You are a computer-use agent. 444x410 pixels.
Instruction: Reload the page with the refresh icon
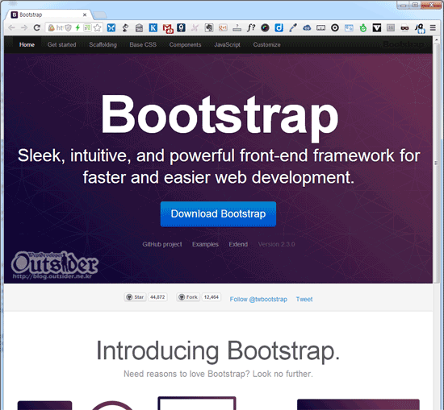(37, 27)
